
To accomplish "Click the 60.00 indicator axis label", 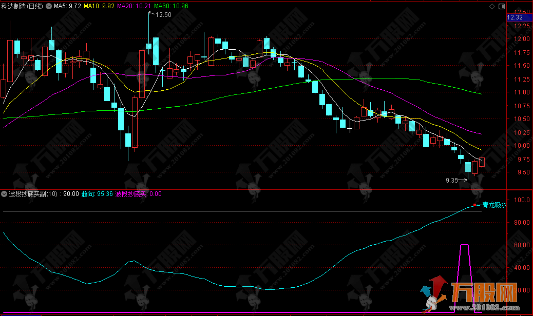I will click(x=522, y=245).
